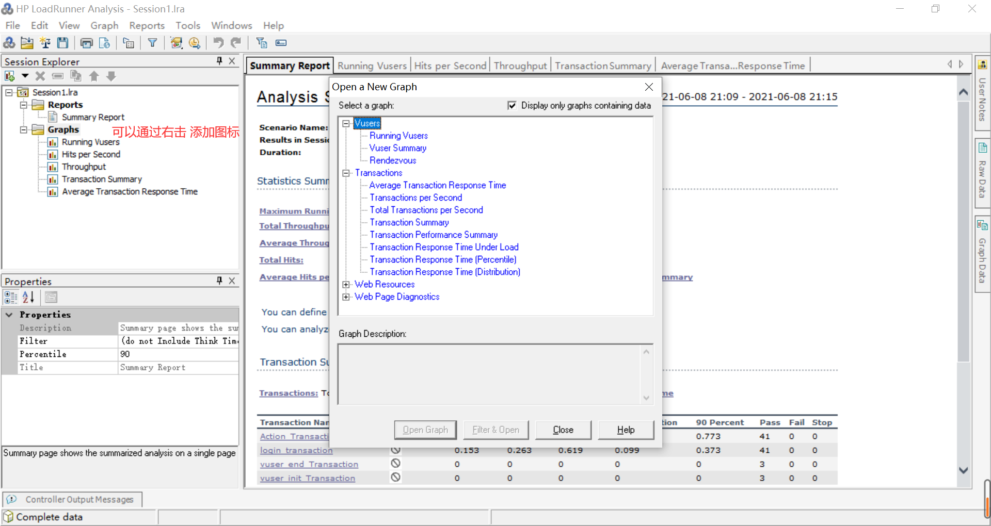Open the Tools menu
Image resolution: width=991 pixels, height=526 pixels.
(188, 25)
